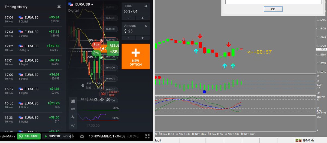
Task: Open the drawing tools compass icon
Action: 73,117
